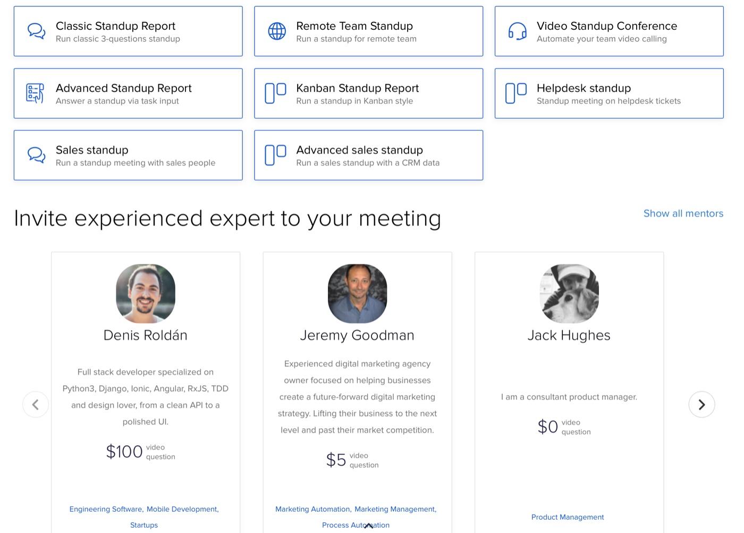Screen dimensions: 744x533
Task: Open Helpdesk standup template
Action: 609,93
